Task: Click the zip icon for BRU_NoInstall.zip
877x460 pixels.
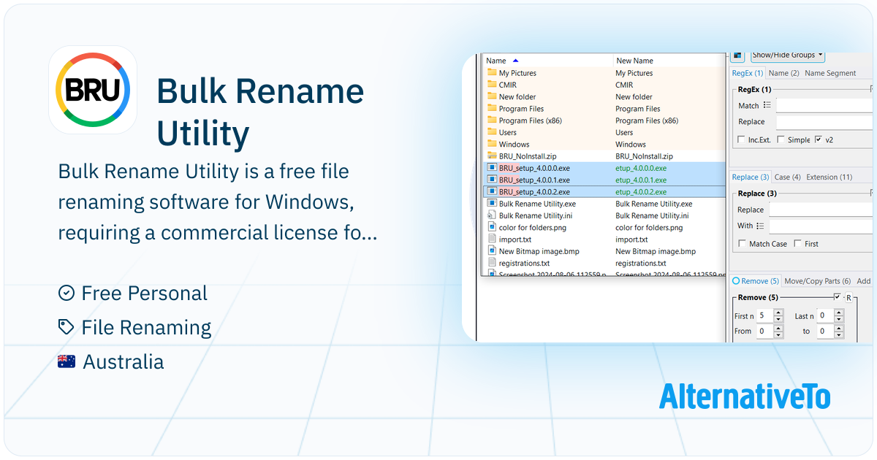Action: tap(492, 156)
